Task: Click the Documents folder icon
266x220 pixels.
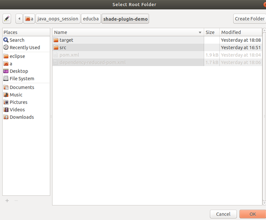Action: click(6, 87)
